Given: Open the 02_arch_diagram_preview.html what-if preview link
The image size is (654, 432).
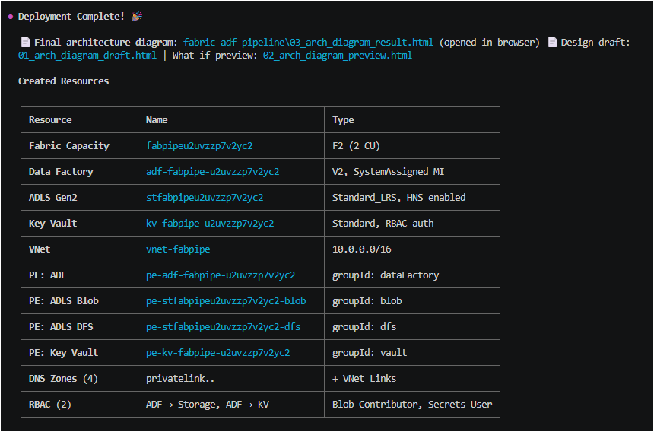Looking at the screenshot, I should [337, 55].
